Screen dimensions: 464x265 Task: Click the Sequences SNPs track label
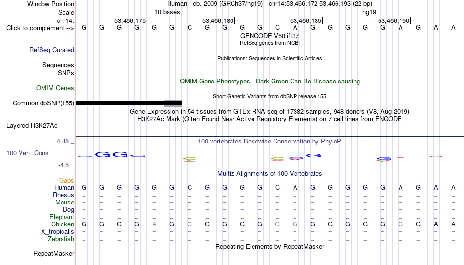pyautogui.click(x=58, y=69)
